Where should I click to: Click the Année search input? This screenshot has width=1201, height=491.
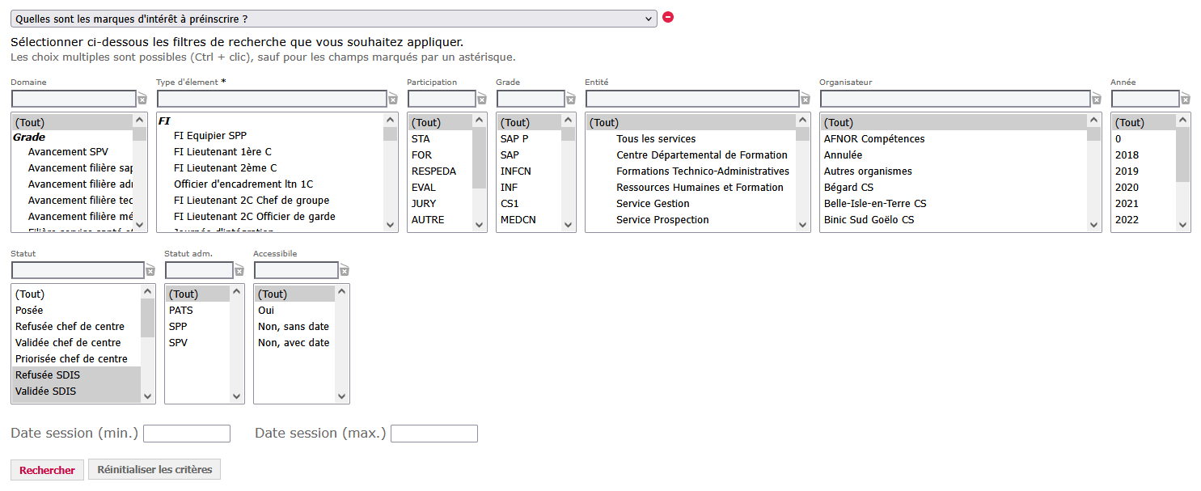(x=1145, y=99)
